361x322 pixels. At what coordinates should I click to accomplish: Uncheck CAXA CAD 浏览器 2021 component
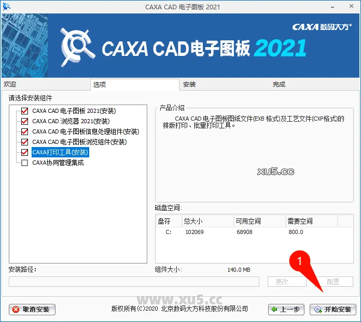click(x=24, y=121)
